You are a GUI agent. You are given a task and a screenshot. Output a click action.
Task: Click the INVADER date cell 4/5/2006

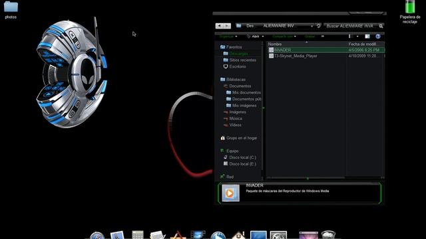tap(364, 50)
